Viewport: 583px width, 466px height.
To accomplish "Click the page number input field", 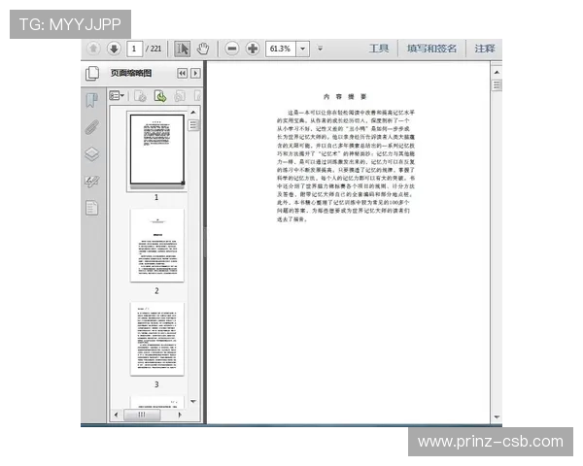I will pos(134,49).
